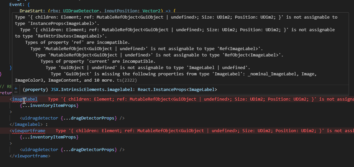Click the underlined viewportframe opening tag
Screen dimensions: 354x167
point(29,131)
